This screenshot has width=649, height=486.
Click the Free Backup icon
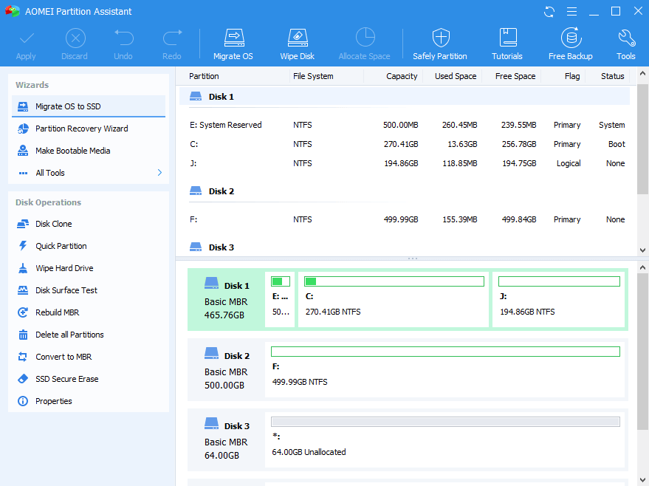point(570,44)
